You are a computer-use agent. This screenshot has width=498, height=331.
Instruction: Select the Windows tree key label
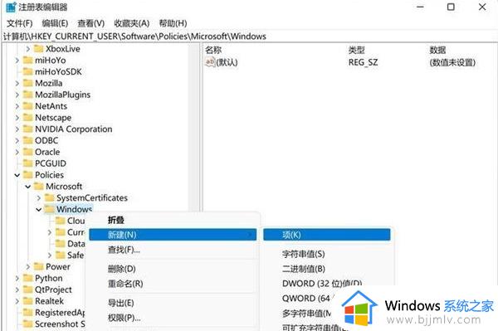pos(75,209)
